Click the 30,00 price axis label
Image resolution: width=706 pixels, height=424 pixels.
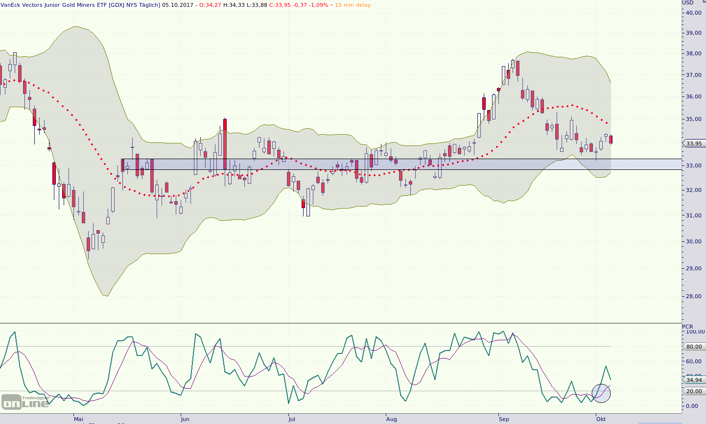693,241
